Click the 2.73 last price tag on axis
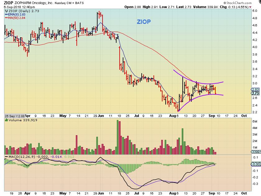 255,93
